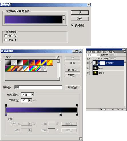Click the 名称 name input field

[x=38, y=87]
